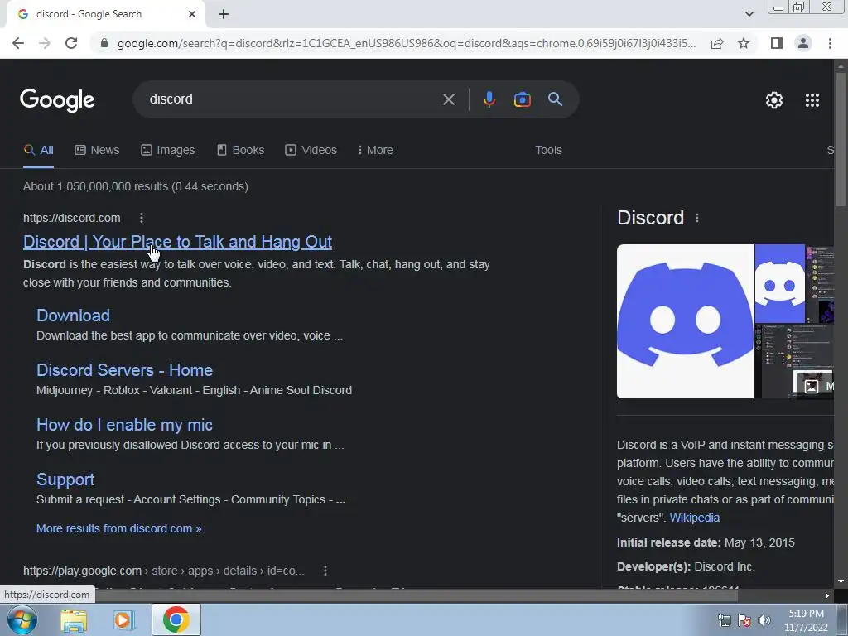The width and height of the screenshot is (848, 636).
Task: Click the Chrome taskbar icon
Action: [176, 619]
